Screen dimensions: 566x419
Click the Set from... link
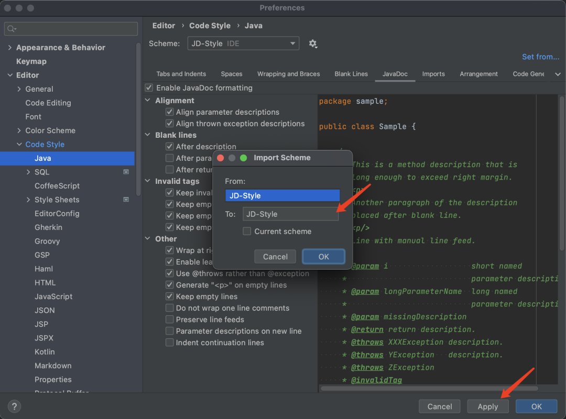click(x=540, y=57)
